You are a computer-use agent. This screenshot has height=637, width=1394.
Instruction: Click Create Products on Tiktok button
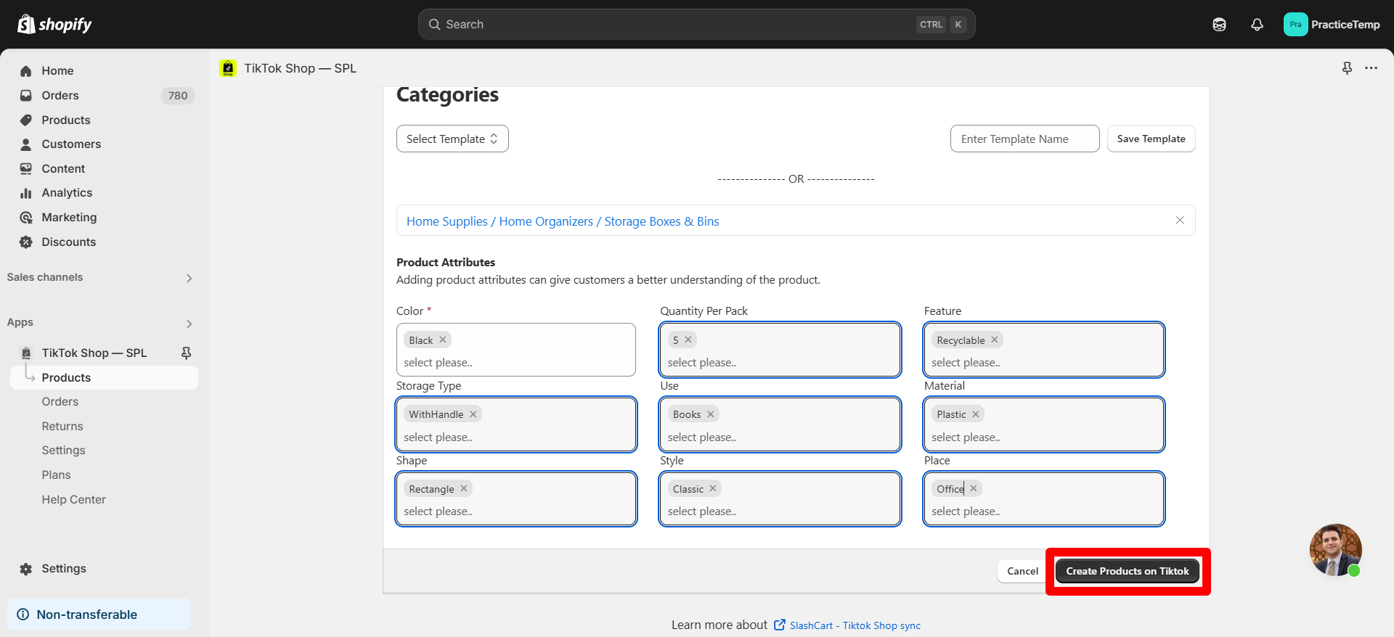click(1127, 571)
